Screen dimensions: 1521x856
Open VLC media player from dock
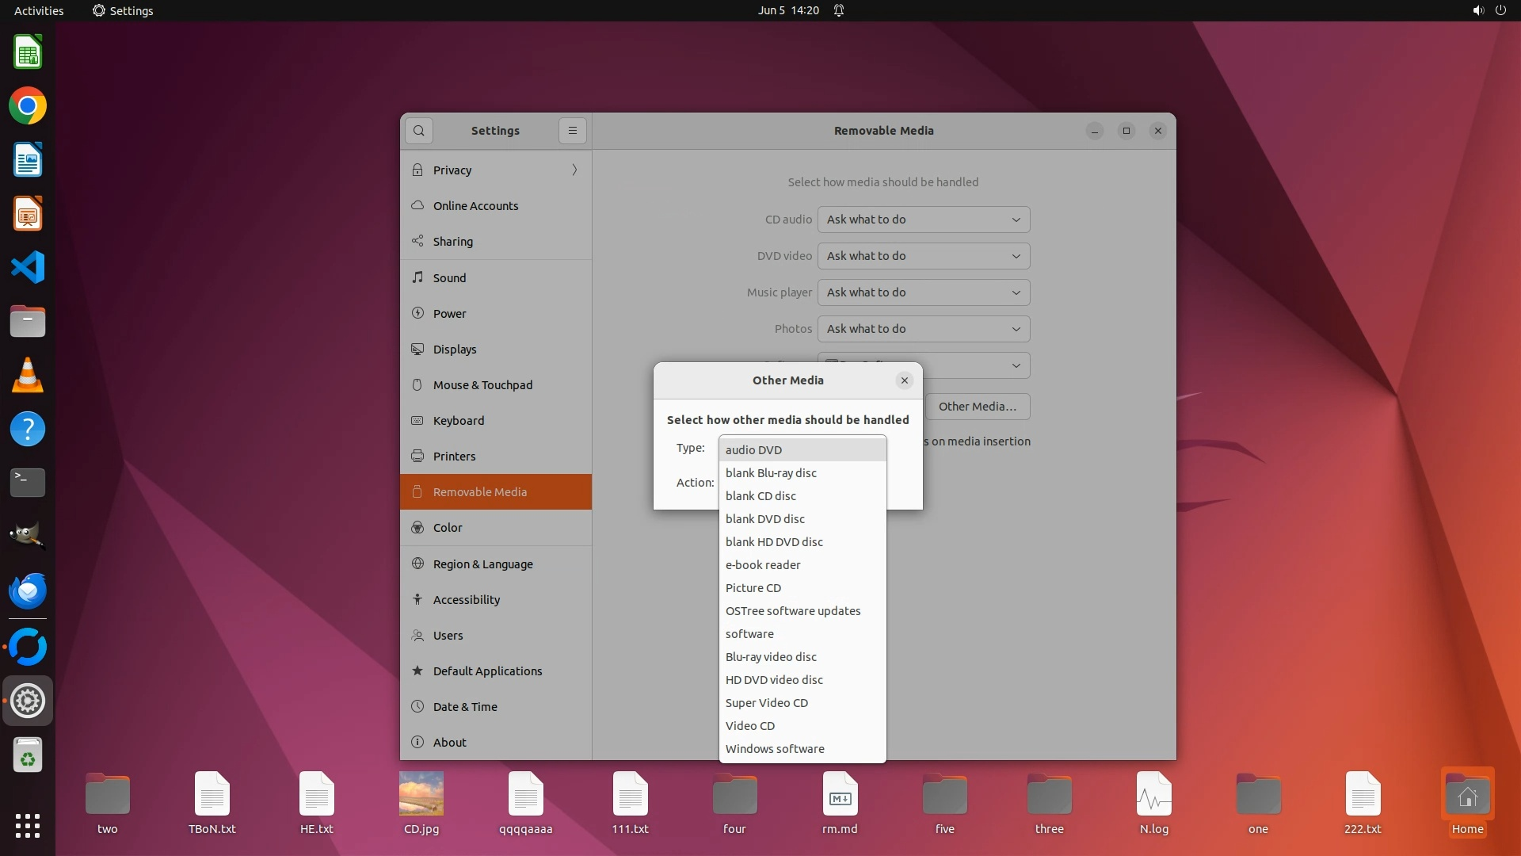28,375
